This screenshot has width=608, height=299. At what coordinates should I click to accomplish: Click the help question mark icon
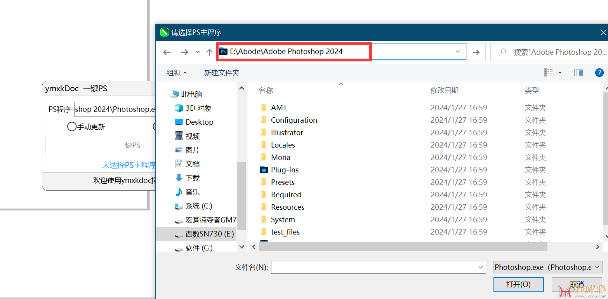coord(599,73)
